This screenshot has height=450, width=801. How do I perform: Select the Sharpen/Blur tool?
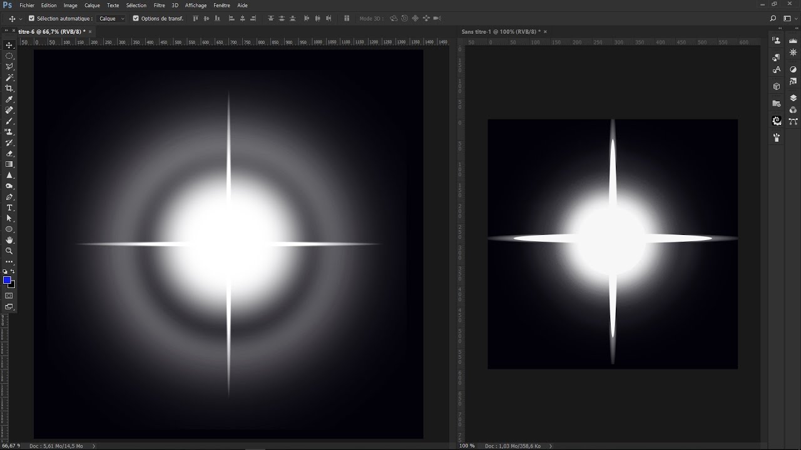(9, 175)
